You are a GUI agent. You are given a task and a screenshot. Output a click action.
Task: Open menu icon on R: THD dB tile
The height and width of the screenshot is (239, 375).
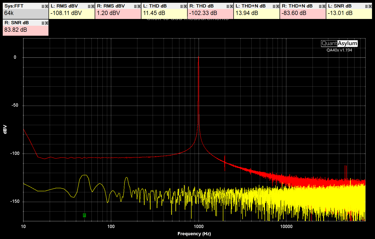point(228,6)
